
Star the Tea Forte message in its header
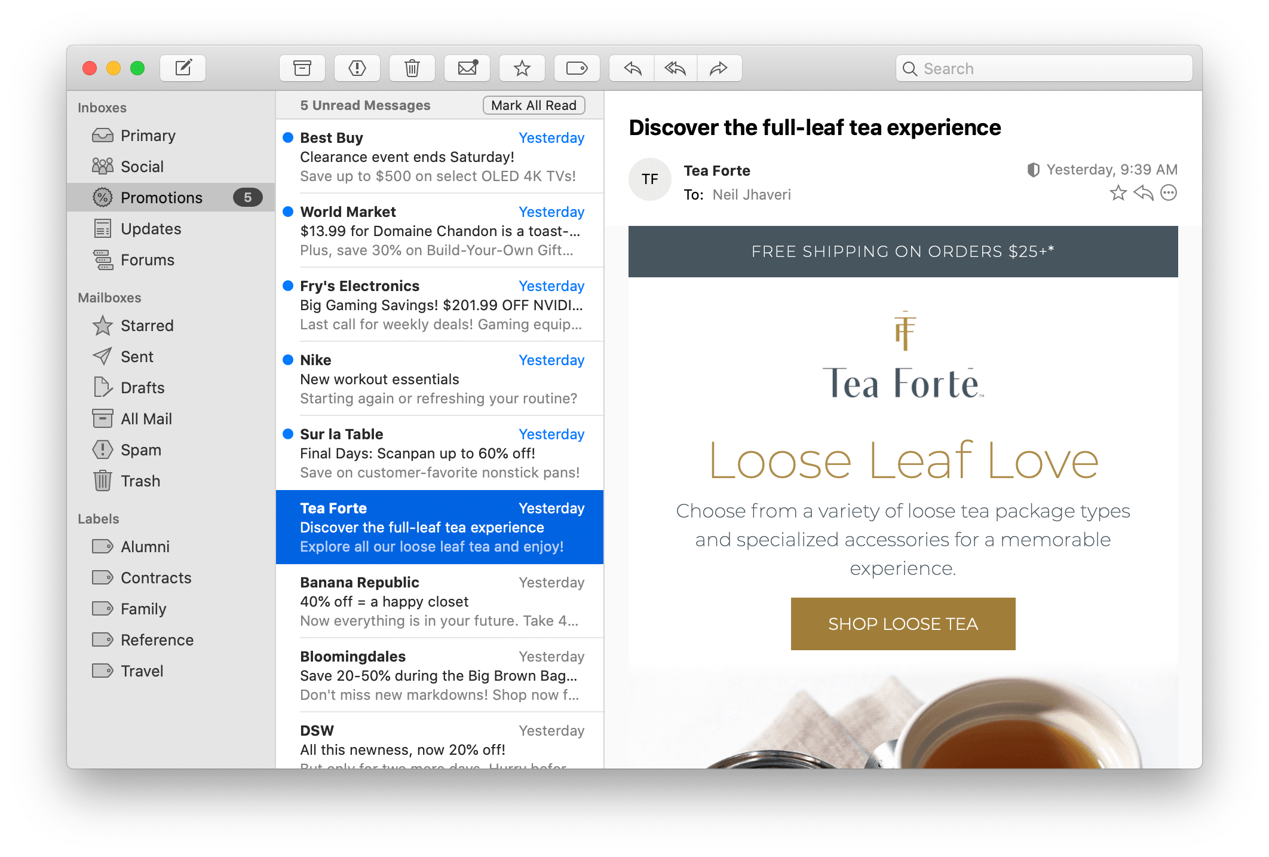(x=1117, y=192)
